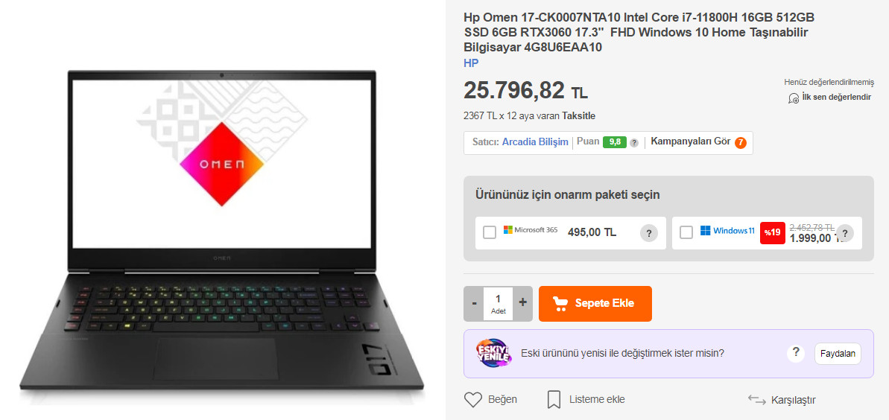Click the Eskiyi Yenile badge logo
This screenshot has height=420, width=889.
(493, 354)
